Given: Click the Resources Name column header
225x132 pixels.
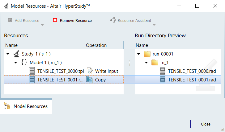Looking at the screenshot, I should (x=45, y=45).
